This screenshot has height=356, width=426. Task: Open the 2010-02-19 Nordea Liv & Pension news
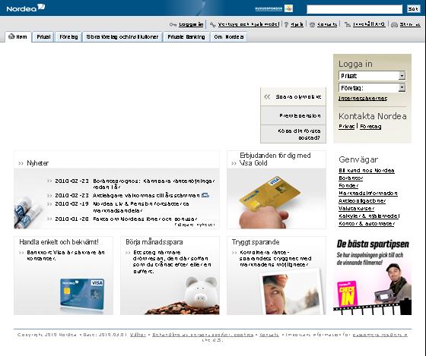point(141,207)
